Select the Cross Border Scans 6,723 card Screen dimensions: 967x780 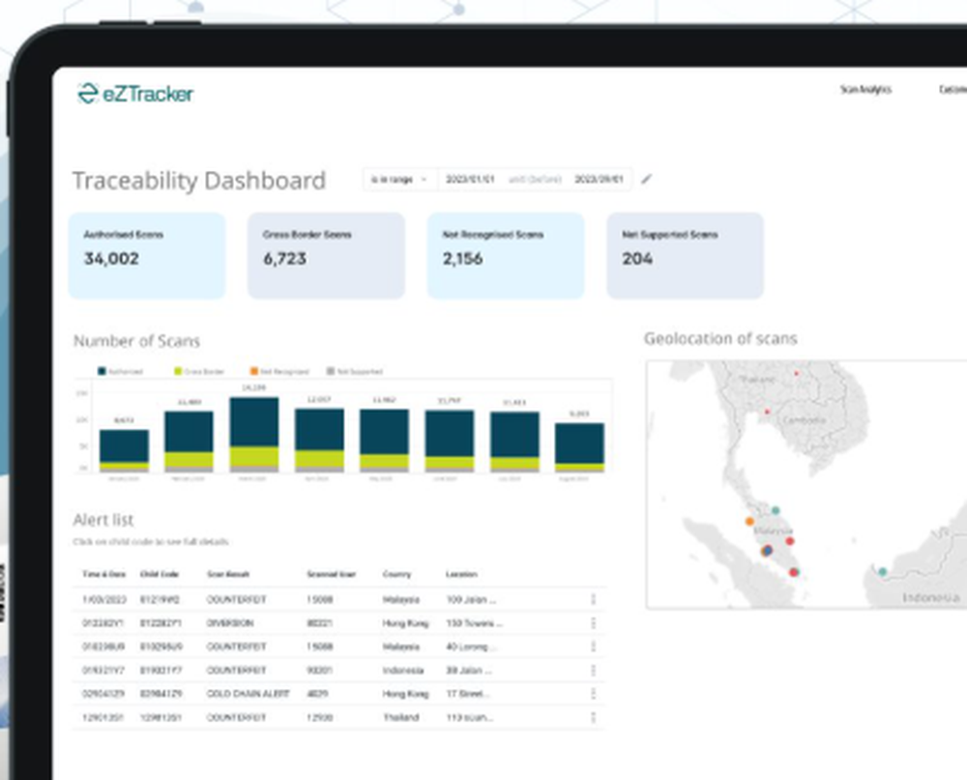click(x=326, y=256)
